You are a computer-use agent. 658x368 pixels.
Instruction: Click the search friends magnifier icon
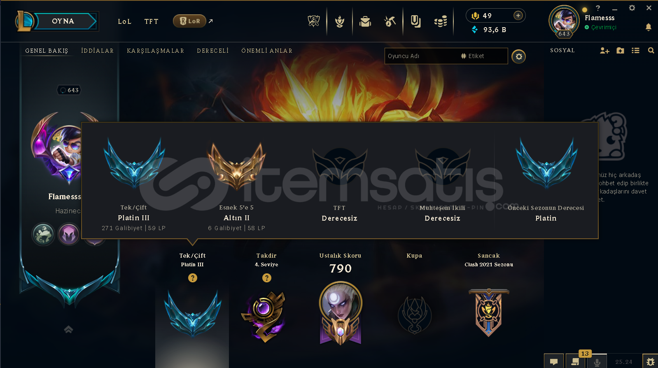coord(651,51)
